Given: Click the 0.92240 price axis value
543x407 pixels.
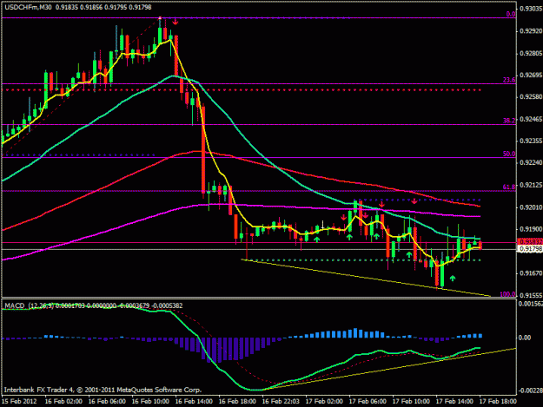Looking at the screenshot, I should 531,163.
